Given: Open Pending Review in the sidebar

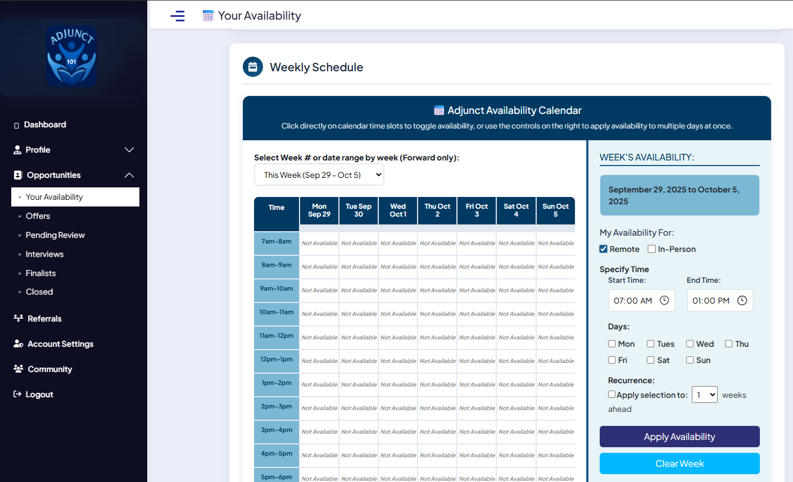Looking at the screenshot, I should tap(55, 235).
